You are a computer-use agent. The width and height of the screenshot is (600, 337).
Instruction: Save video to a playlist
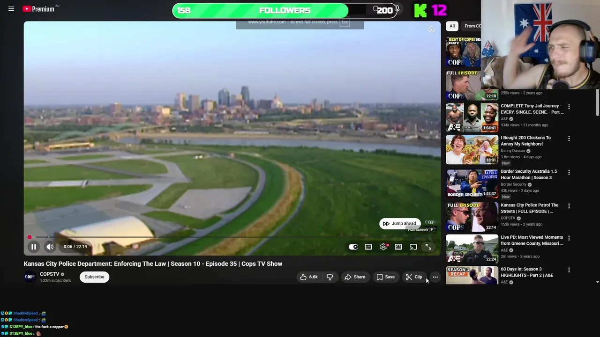pos(386,277)
